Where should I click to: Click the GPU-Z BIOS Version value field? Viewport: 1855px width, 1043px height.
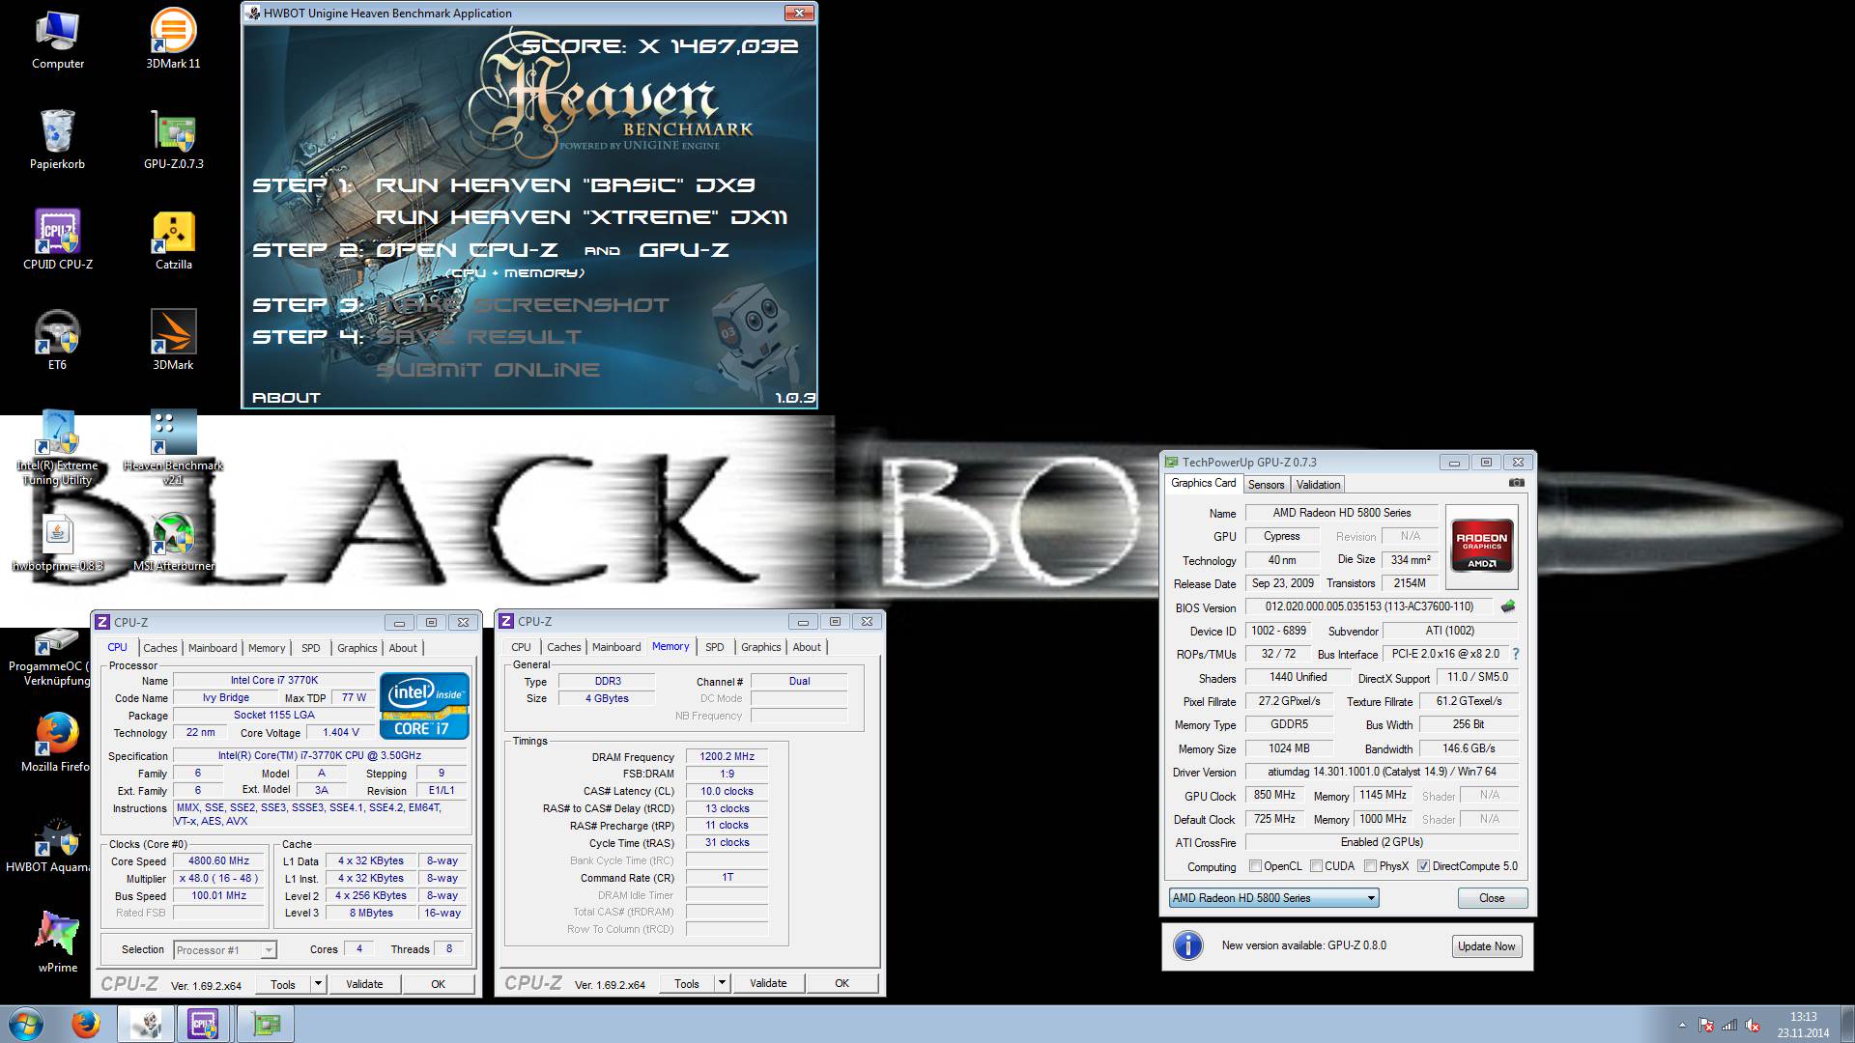[1369, 606]
